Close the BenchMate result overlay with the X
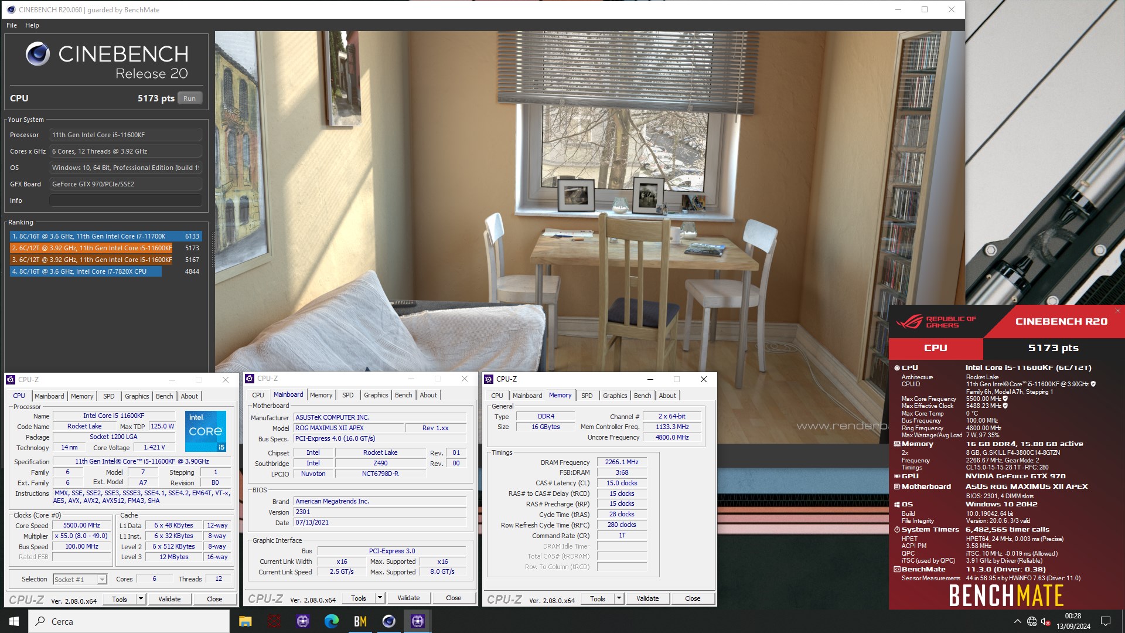The height and width of the screenshot is (633, 1125). point(1117,311)
